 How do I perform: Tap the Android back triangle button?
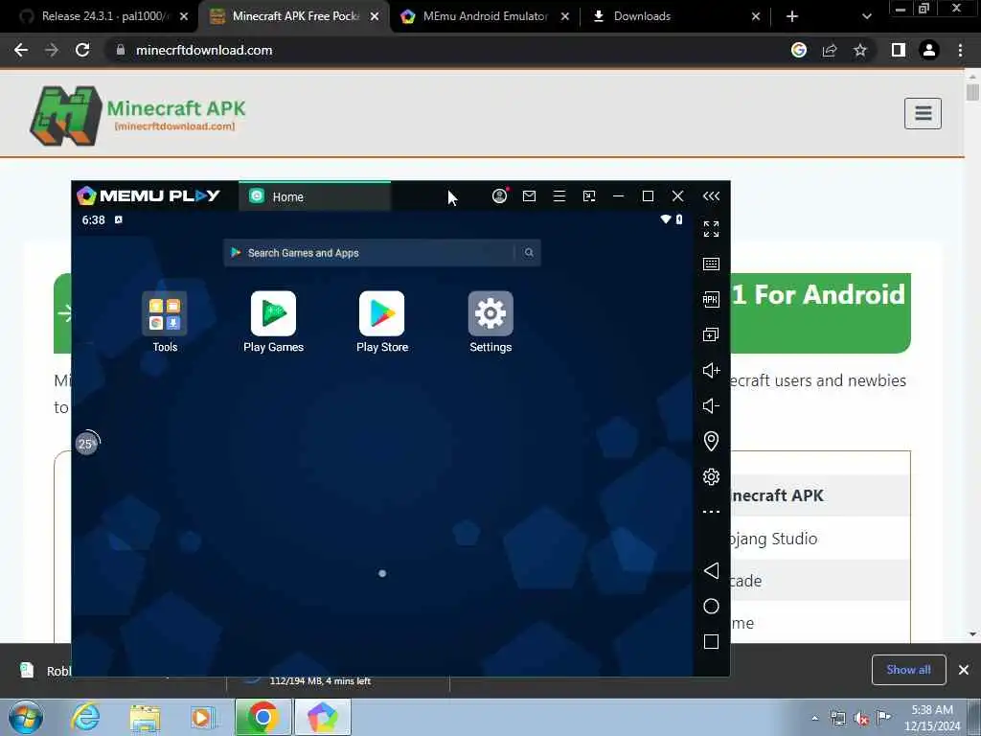tap(711, 570)
